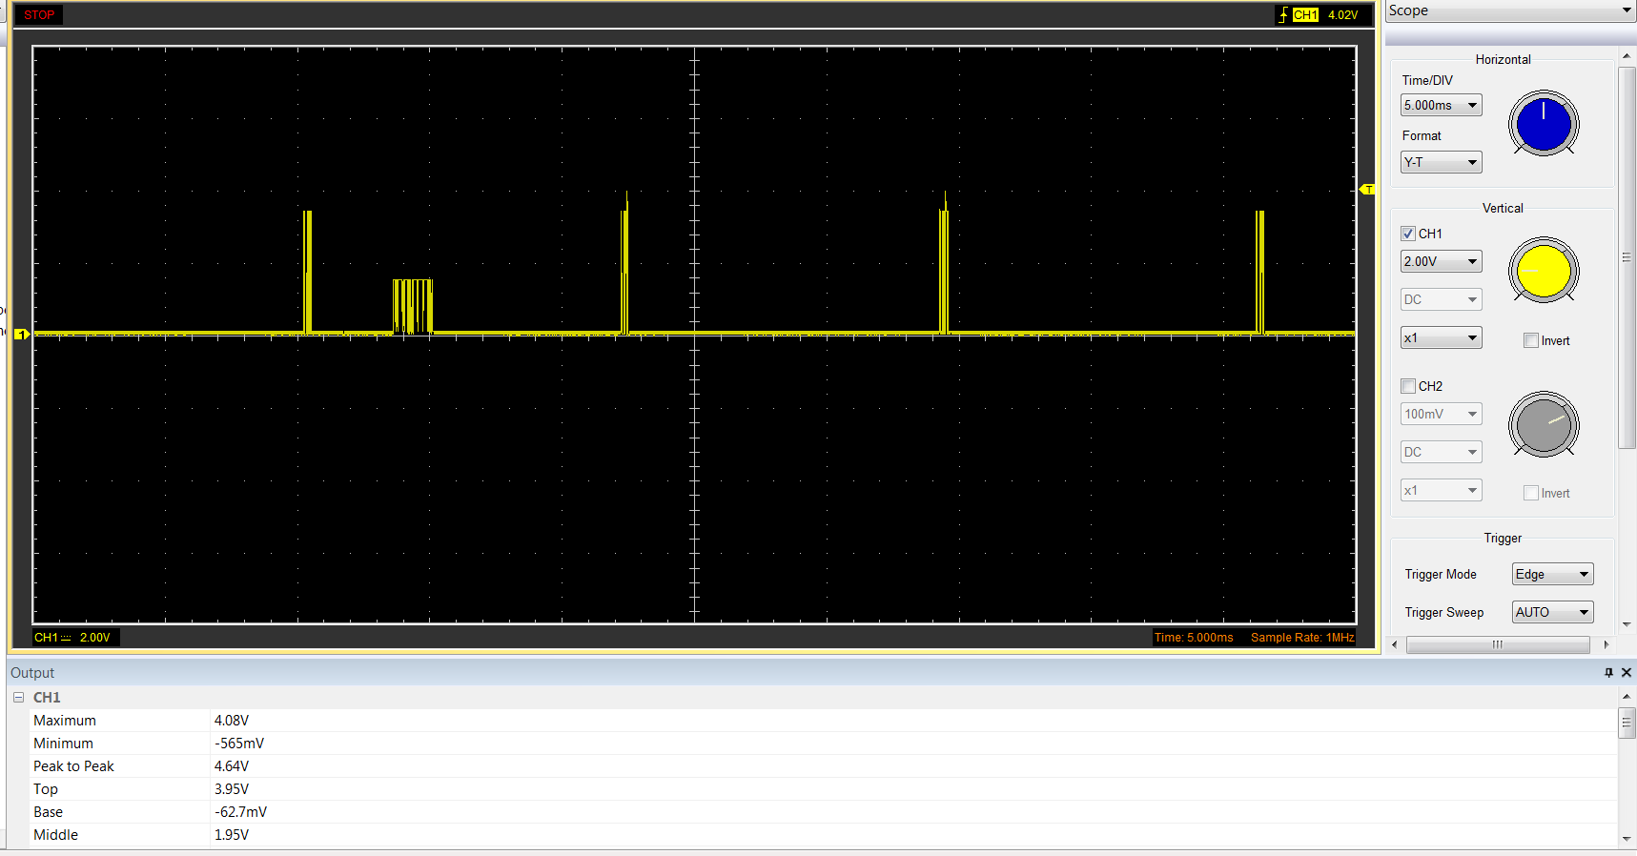
Task: Select the Minimum -565mV value
Action: point(239,744)
